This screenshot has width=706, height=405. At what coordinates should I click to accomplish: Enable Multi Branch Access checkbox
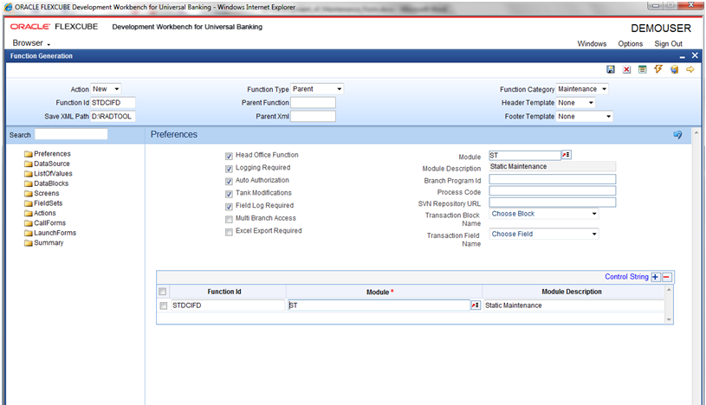tap(229, 220)
